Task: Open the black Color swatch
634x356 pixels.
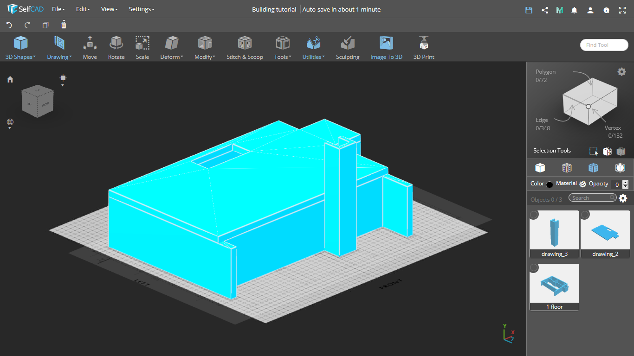Action: point(550,184)
